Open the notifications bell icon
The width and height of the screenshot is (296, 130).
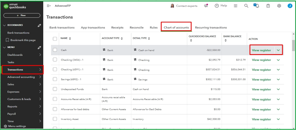point(257,6)
